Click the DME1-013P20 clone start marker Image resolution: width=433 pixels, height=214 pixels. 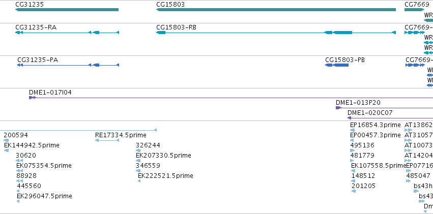tap(338, 108)
